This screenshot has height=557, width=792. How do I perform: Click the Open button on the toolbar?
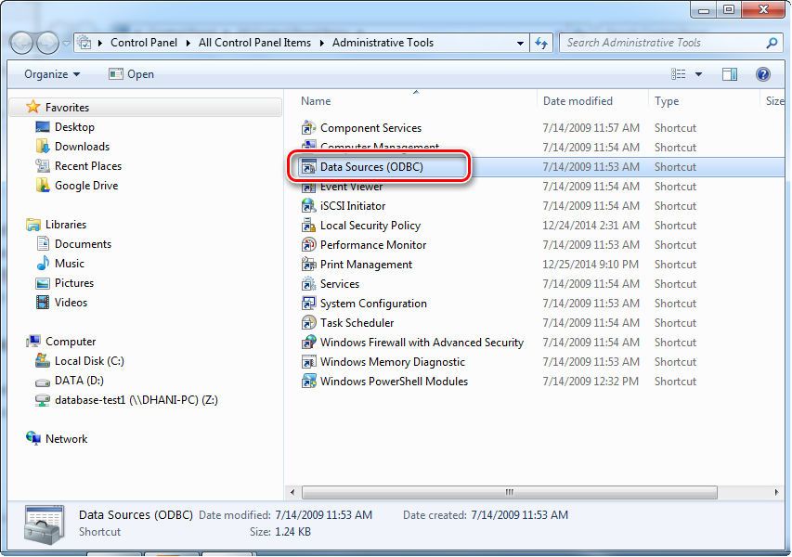[x=130, y=74]
